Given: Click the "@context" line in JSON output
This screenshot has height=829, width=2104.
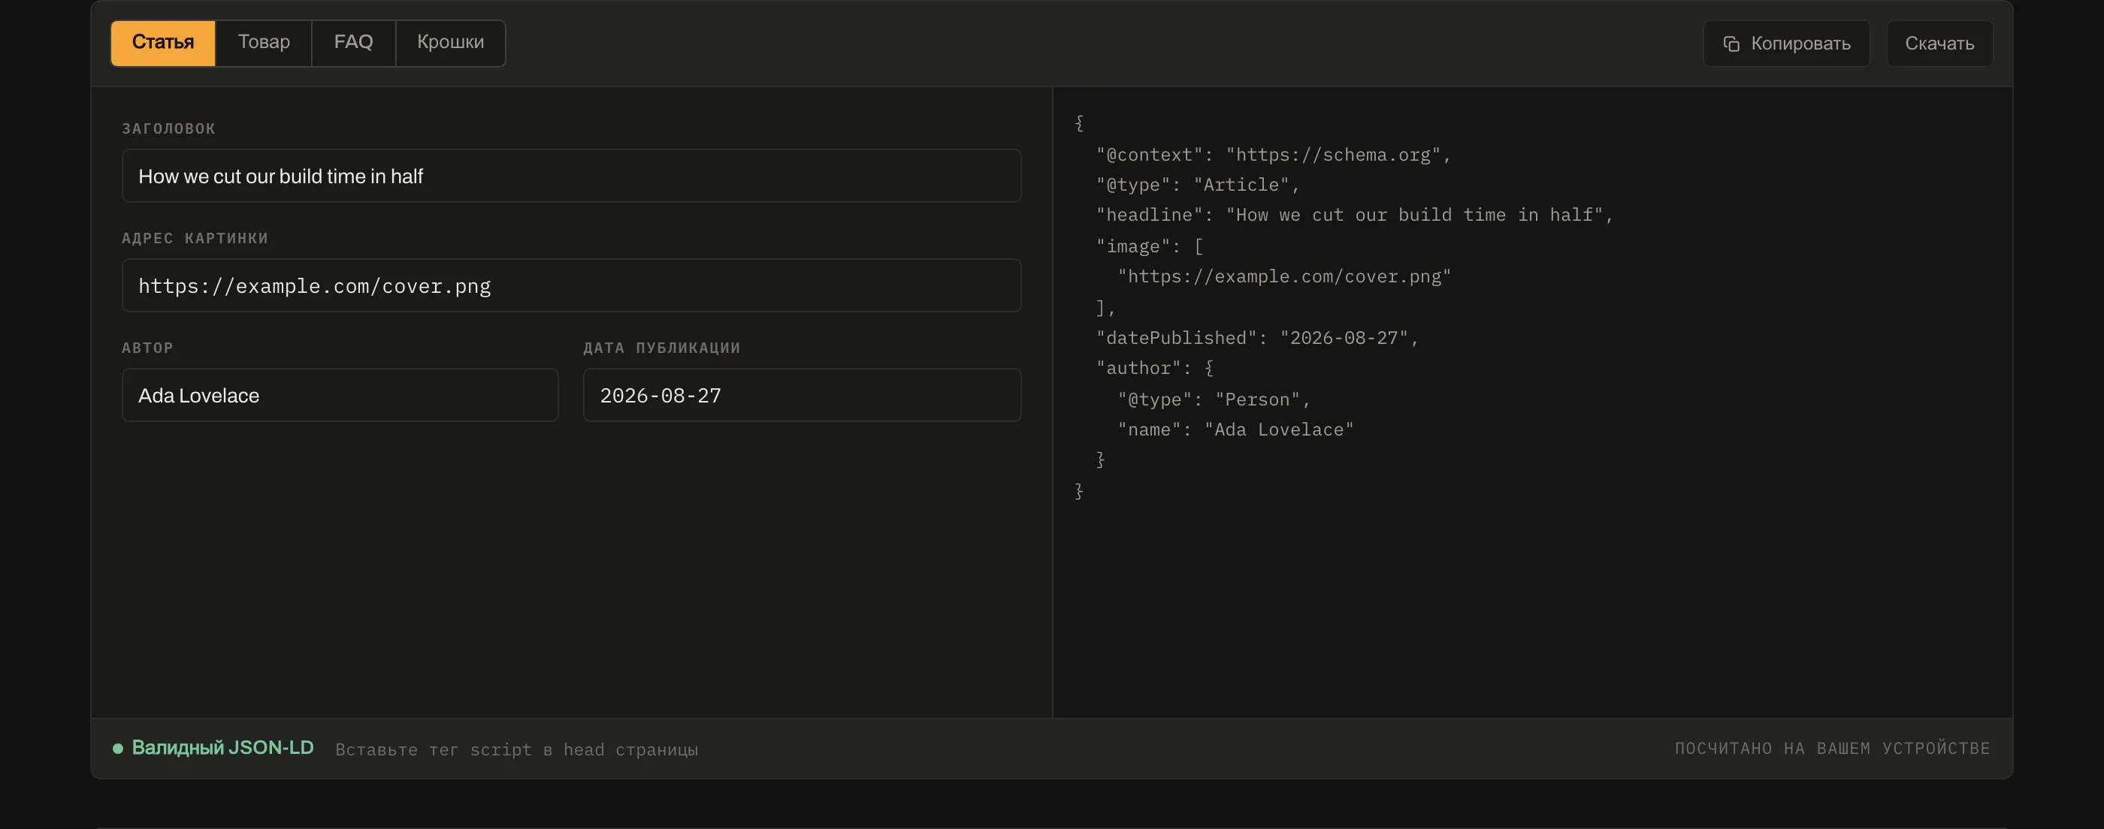Looking at the screenshot, I should [1274, 154].
